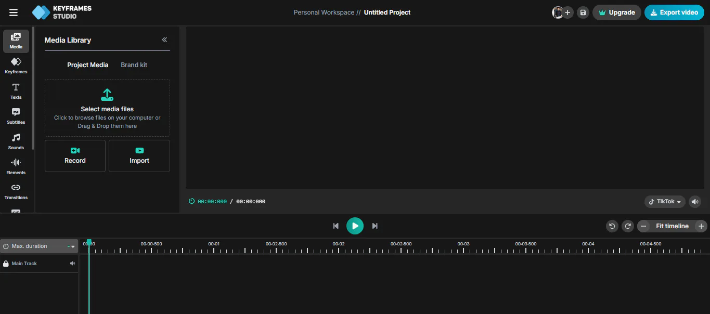Open the Sounds sidebar panel
The height and width of the screenshot is (314, 710).
pos(16,141)
